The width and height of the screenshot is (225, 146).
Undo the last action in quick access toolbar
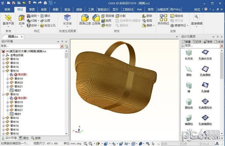tap(35, 3)
